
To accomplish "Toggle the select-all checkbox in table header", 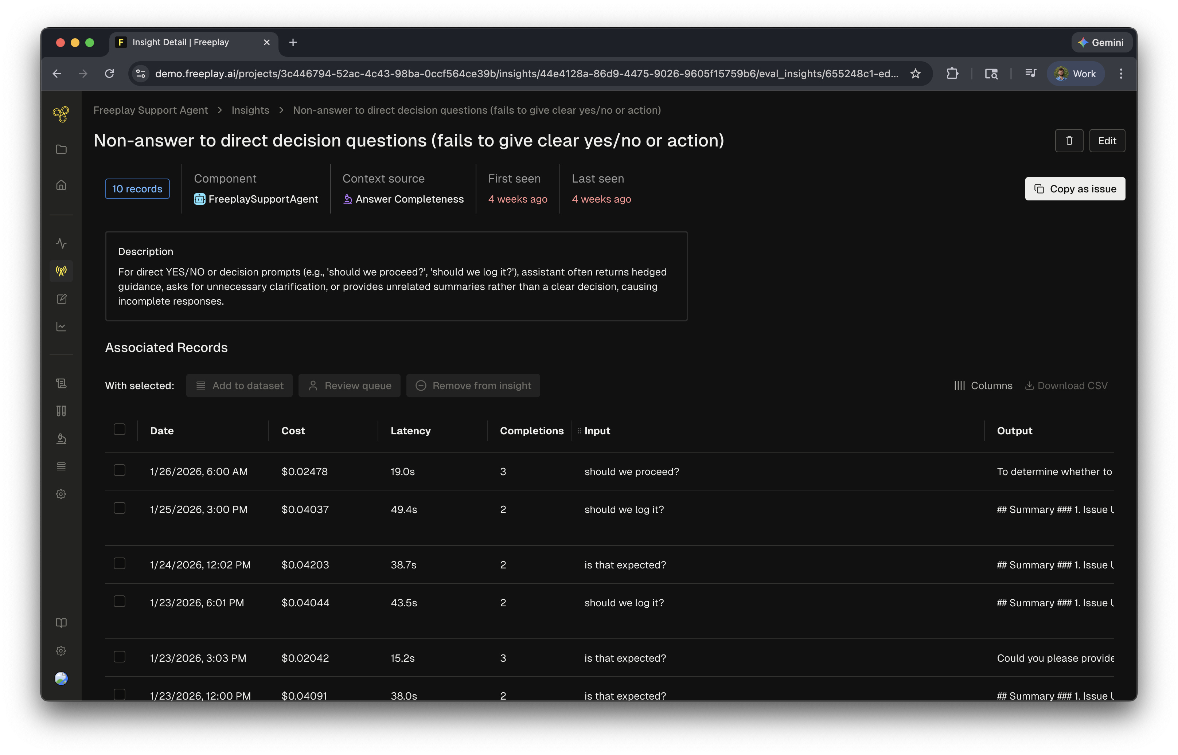I will pyautogui.click(x=119, y=430).
